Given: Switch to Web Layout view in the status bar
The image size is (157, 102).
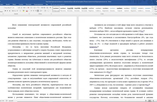Looking at the screenshot, I should tap(153, 101).
